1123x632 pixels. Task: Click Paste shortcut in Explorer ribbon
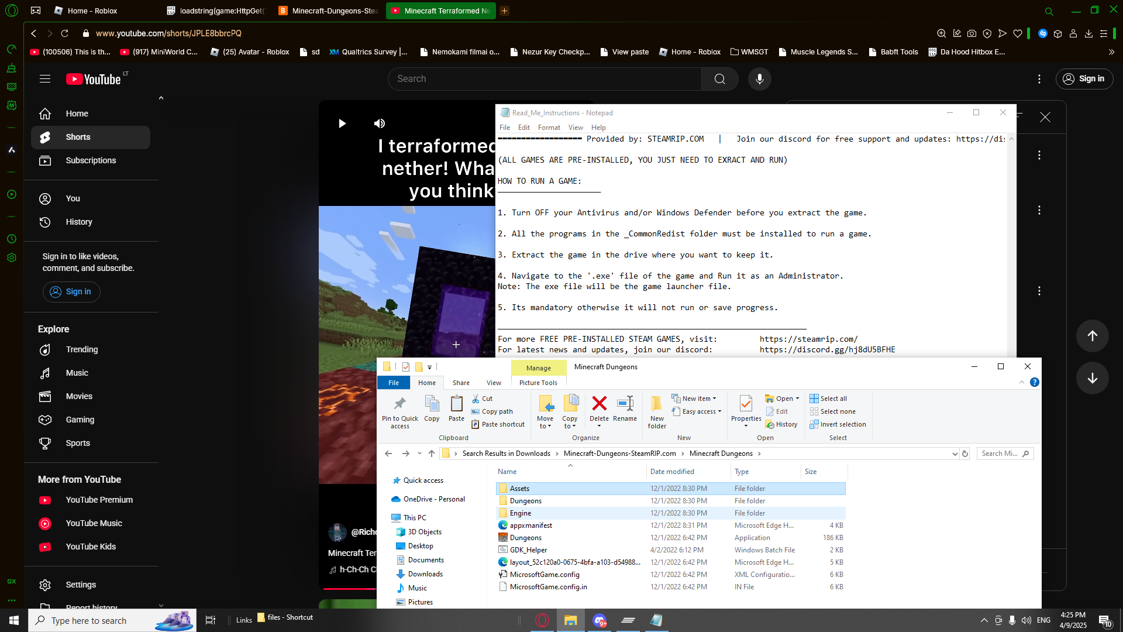(498, 424)
